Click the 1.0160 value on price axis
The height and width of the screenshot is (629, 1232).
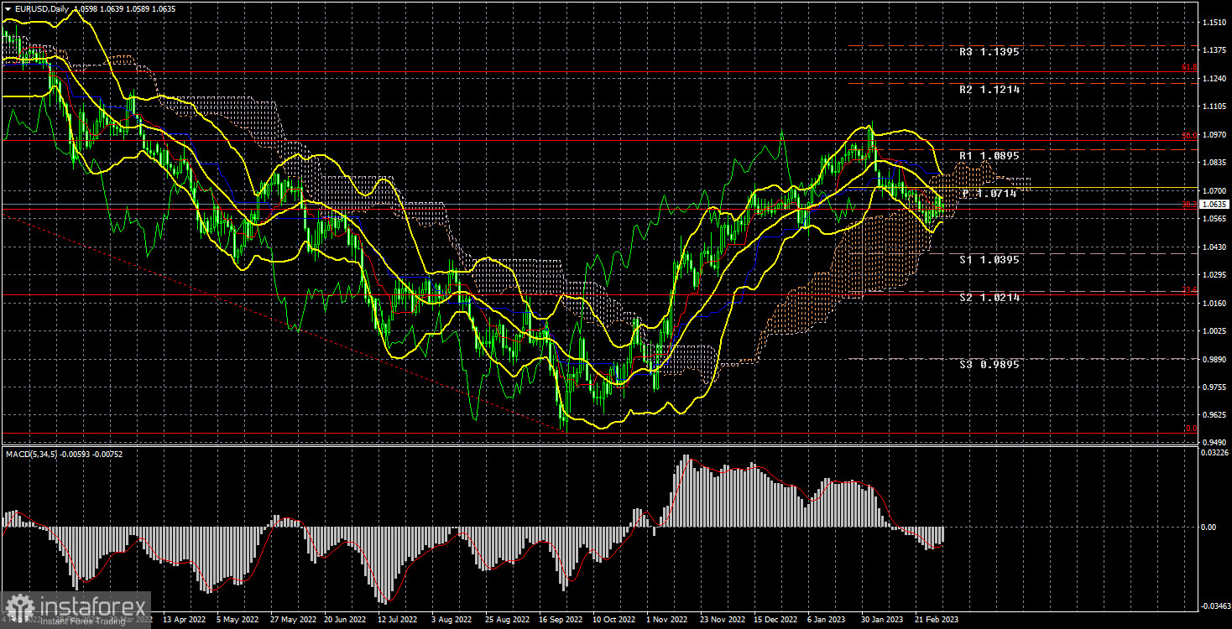tap(1214, 303)
